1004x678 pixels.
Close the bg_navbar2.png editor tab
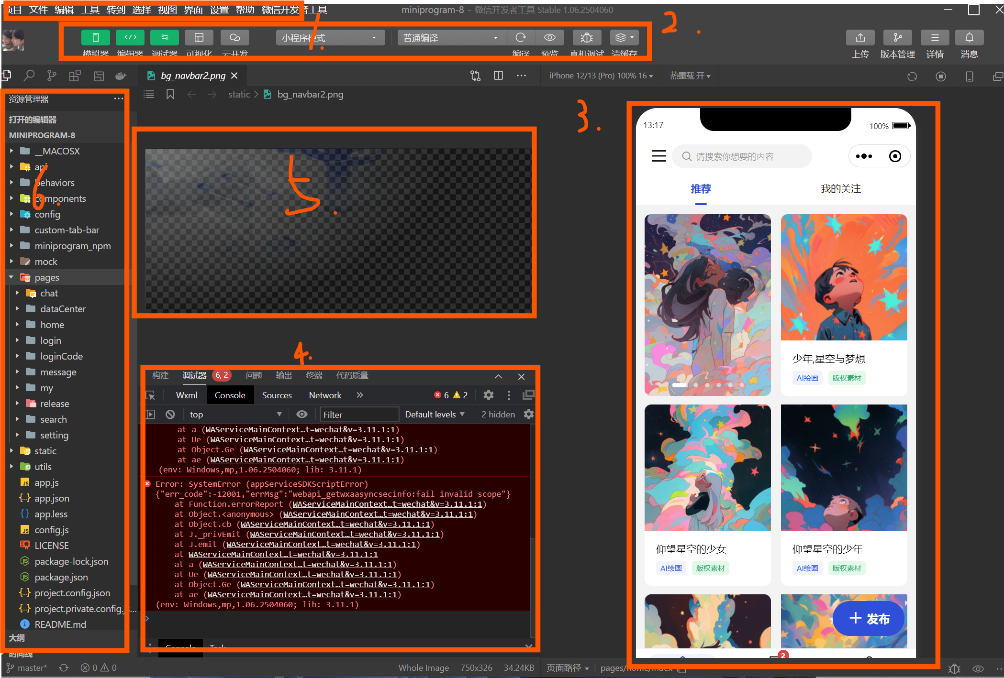coord(234,76)
